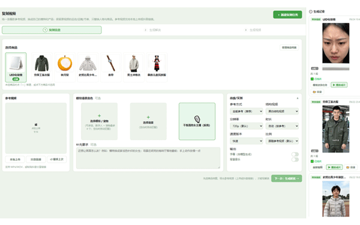Select the white puffer jacket product
This screenshot has width=360, height=225.
coord(88,67)
